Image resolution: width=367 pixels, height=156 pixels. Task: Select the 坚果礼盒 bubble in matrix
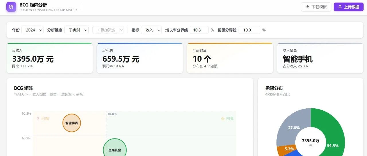pos(115,147)
